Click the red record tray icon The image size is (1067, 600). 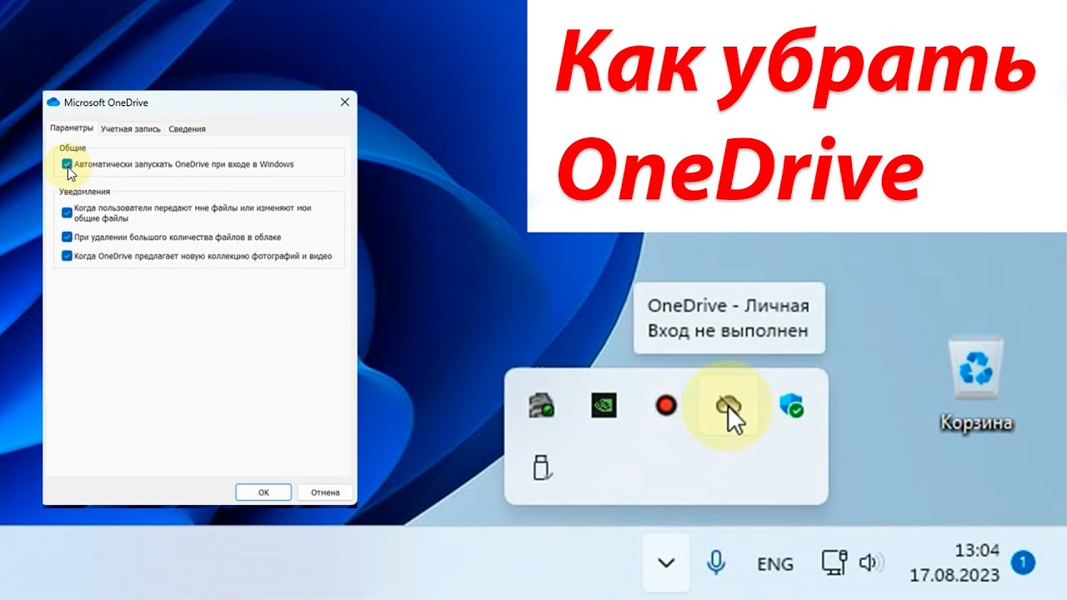(665, 406)
